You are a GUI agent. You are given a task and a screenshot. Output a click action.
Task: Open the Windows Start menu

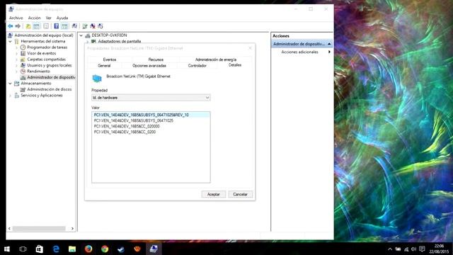7,249
